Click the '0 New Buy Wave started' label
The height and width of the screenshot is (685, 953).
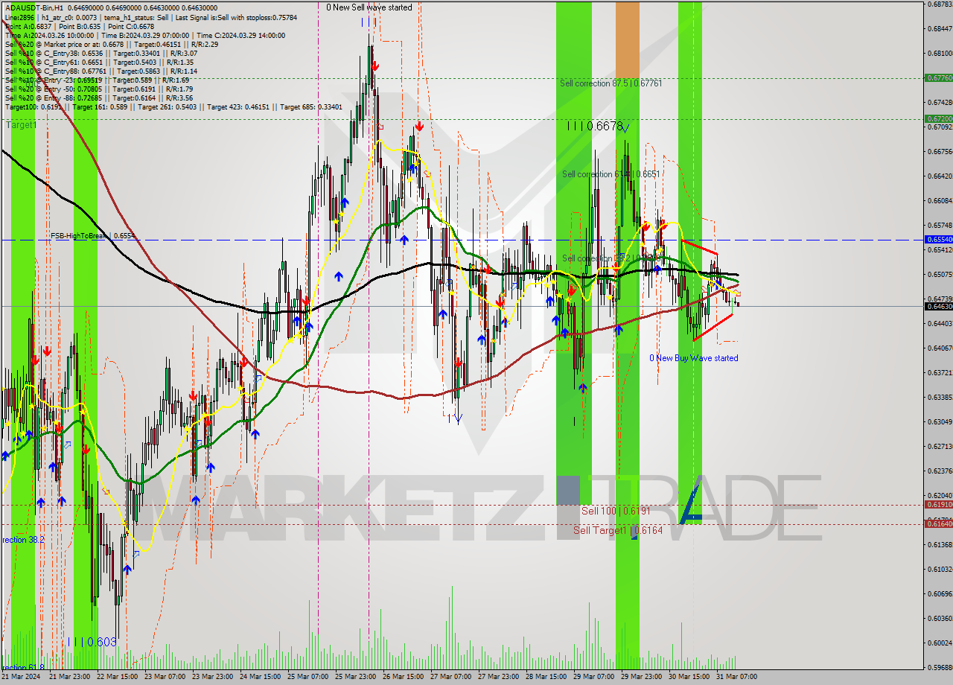[694, 358]
